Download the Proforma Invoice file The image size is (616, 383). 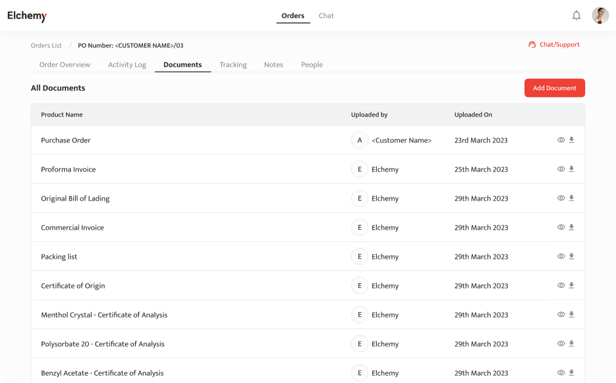[x=571, y=169]
